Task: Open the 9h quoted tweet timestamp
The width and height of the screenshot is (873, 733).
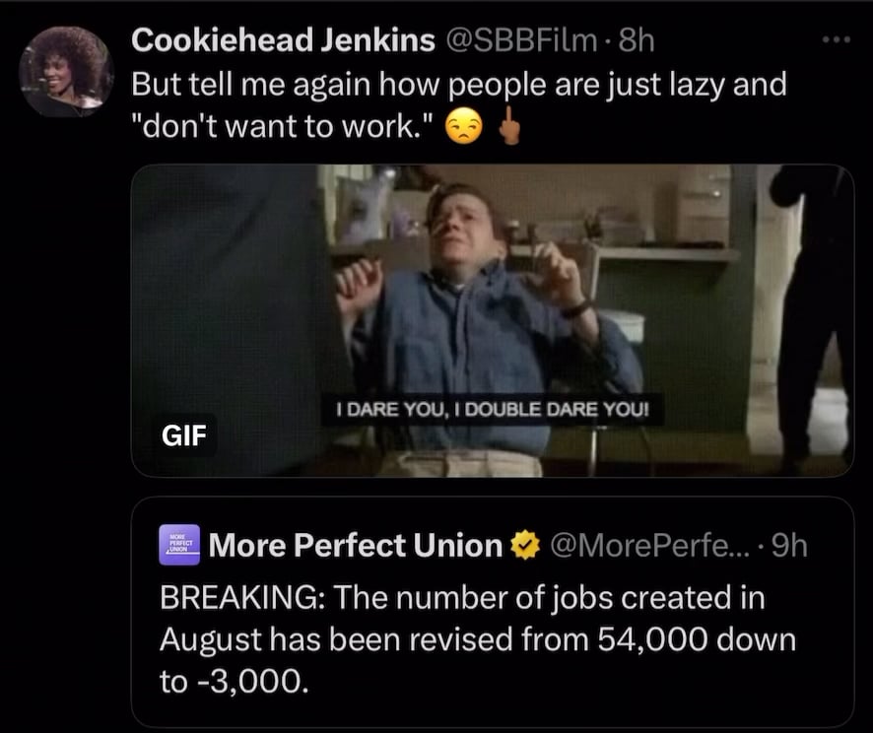Action: tap(789, 545)
